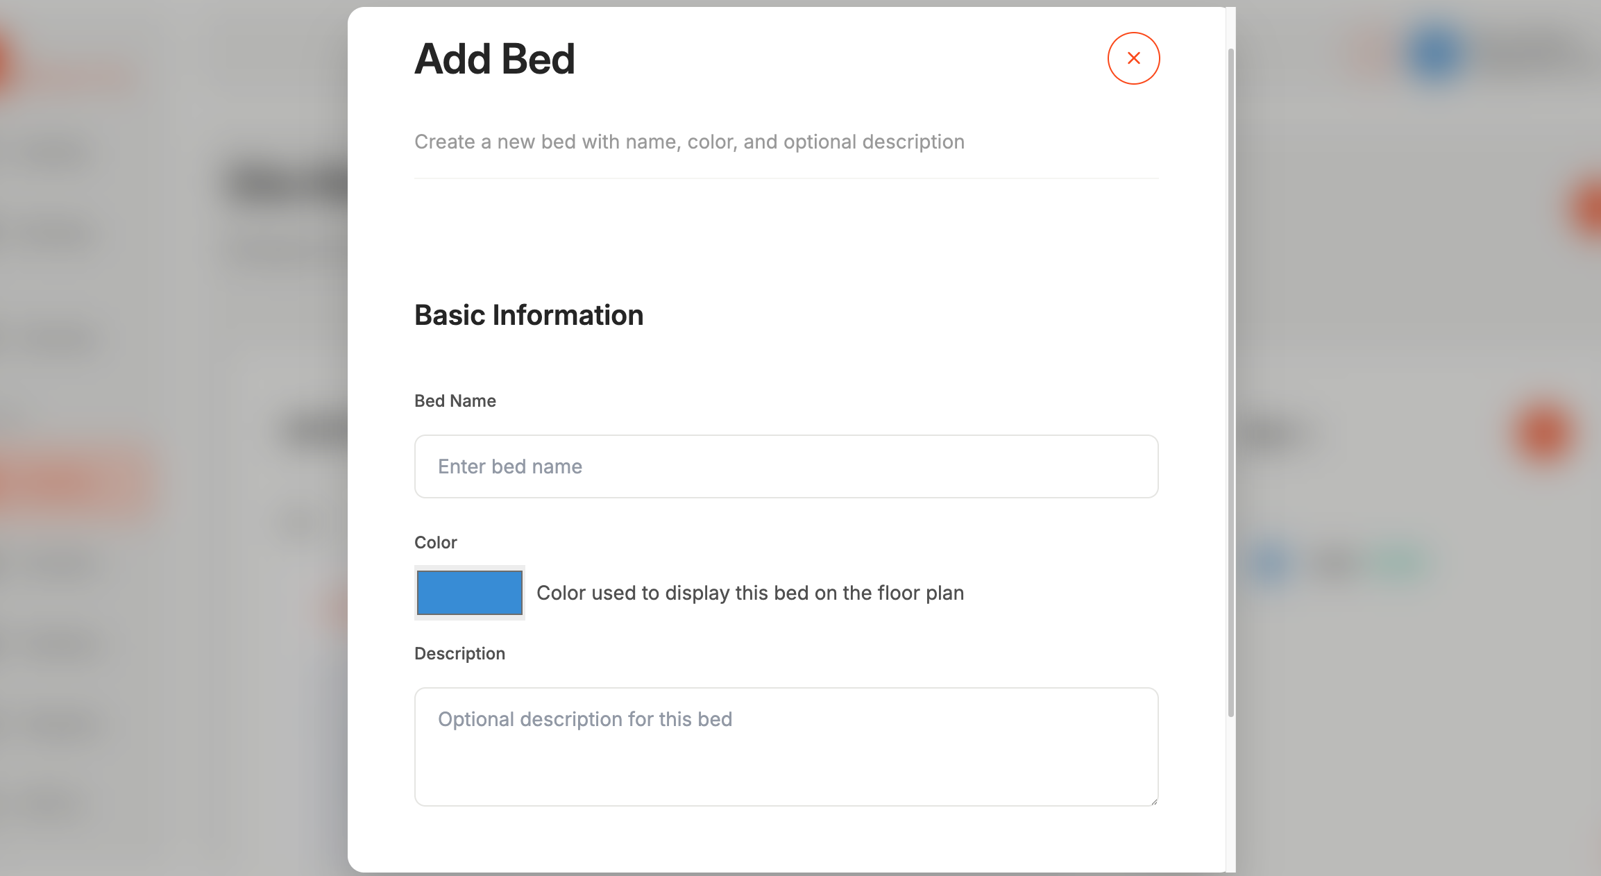Viewport: 1601px width, 876px height.
Task: Click the "Basic Information" section heading
Action: click(x=528, y=315)
